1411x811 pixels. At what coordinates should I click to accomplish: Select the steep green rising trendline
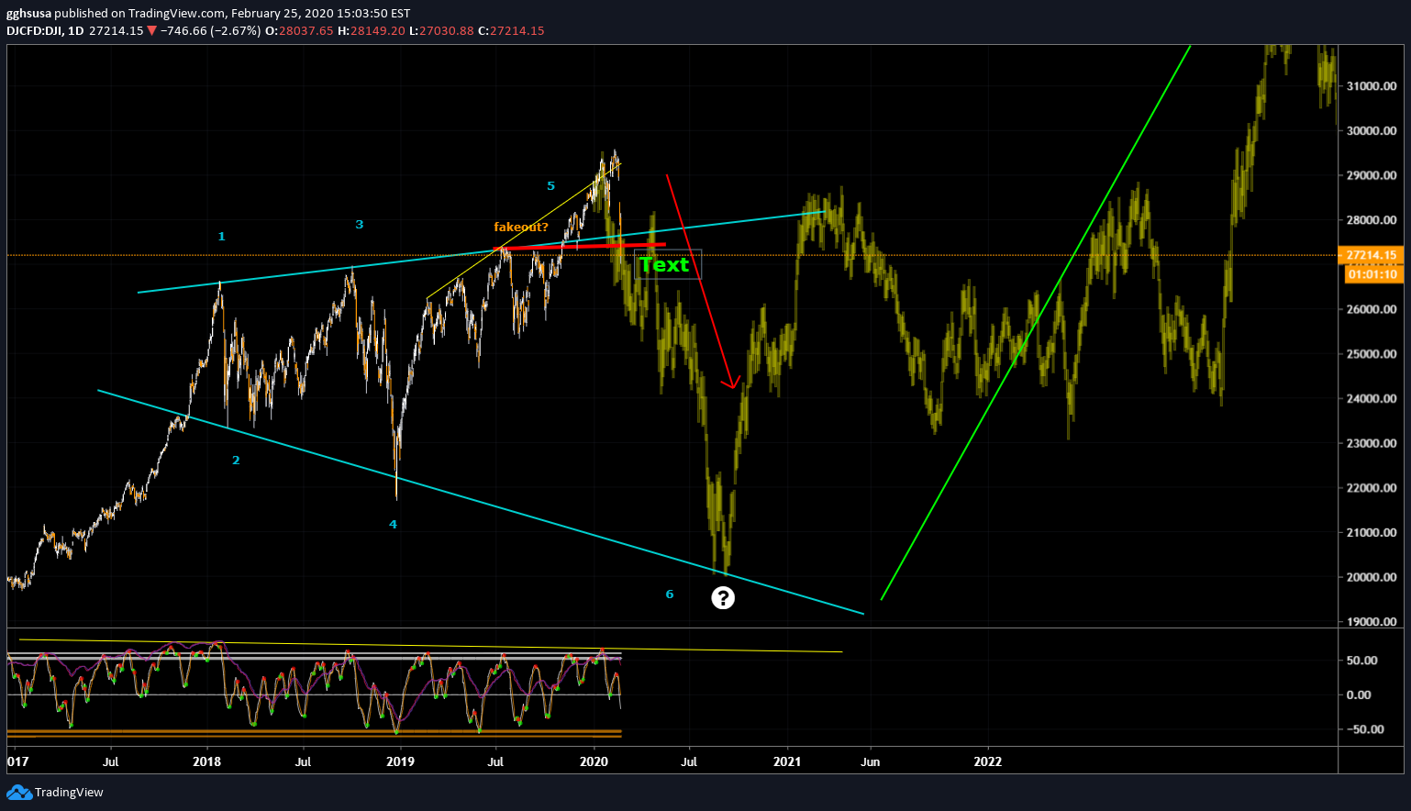(x=1036, y=322)
